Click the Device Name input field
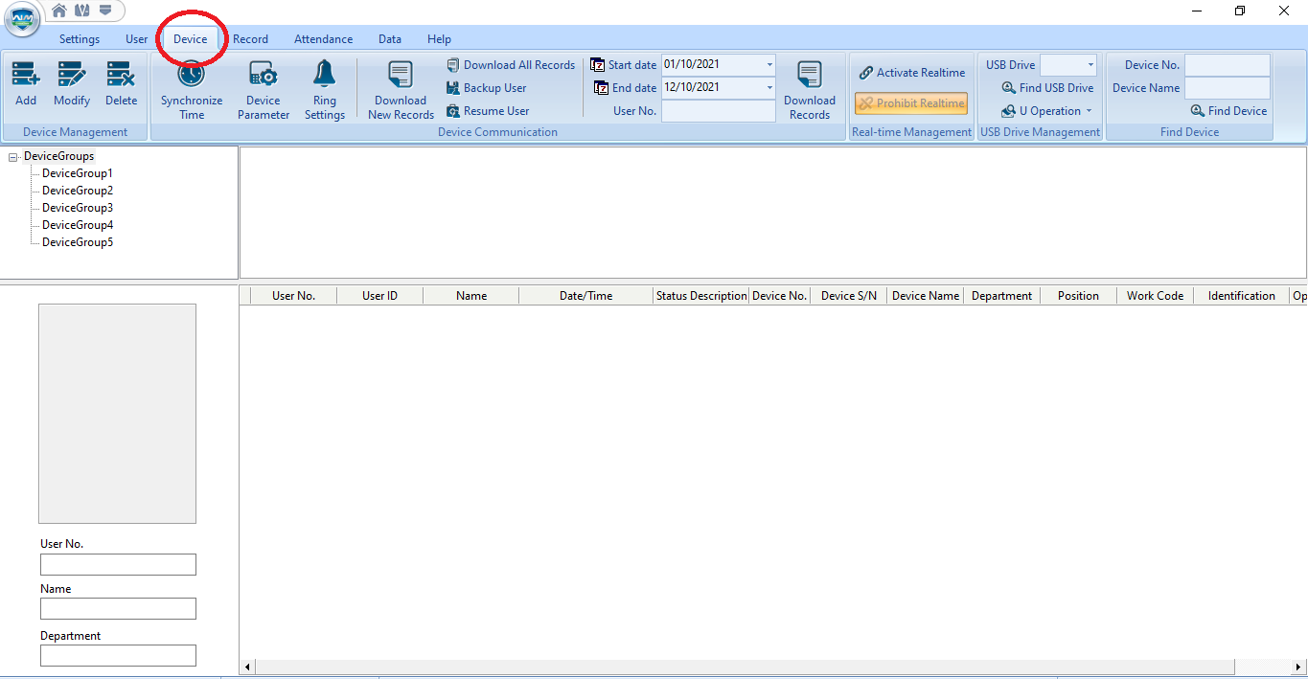The image size is (1308, 679). click(x=1228, y=88)
